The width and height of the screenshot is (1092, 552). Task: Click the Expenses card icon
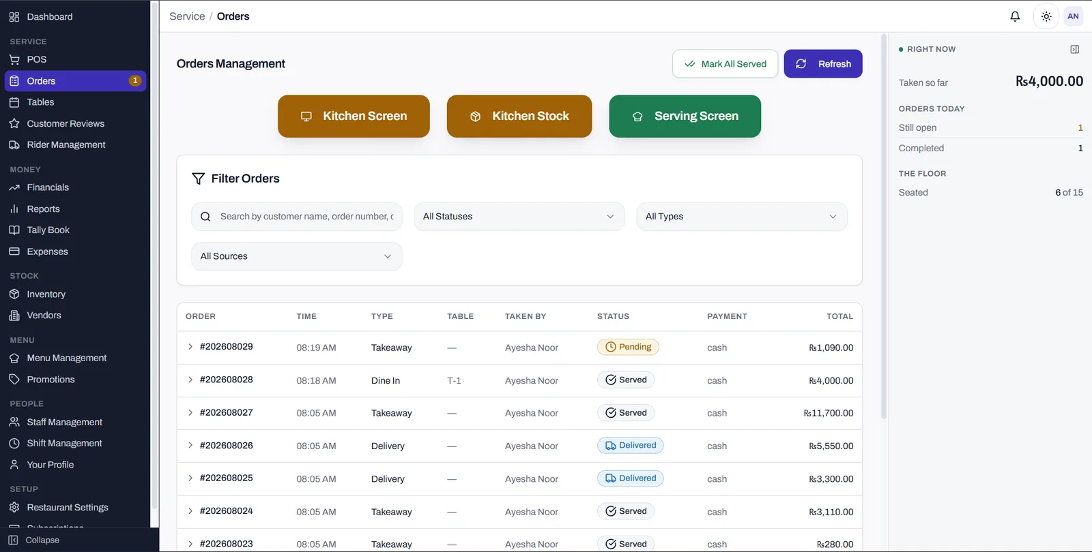coord(14,251)
